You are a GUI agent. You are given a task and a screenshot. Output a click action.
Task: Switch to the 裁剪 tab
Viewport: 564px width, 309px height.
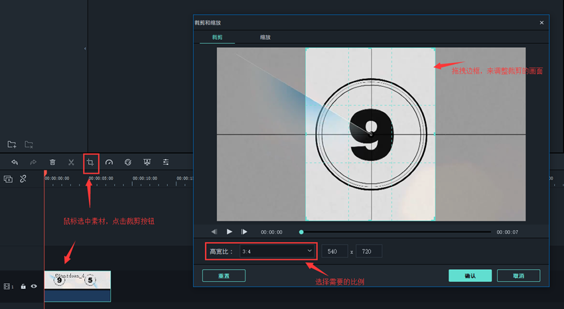[x=217, y=37]
